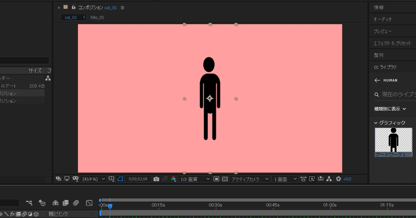The image size is (416, 218).
Task: Click the composition color label square
Action: [66, 7]
